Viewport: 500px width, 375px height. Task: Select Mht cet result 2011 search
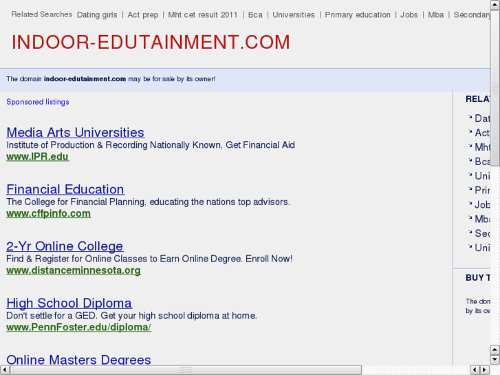click(202, 15)
